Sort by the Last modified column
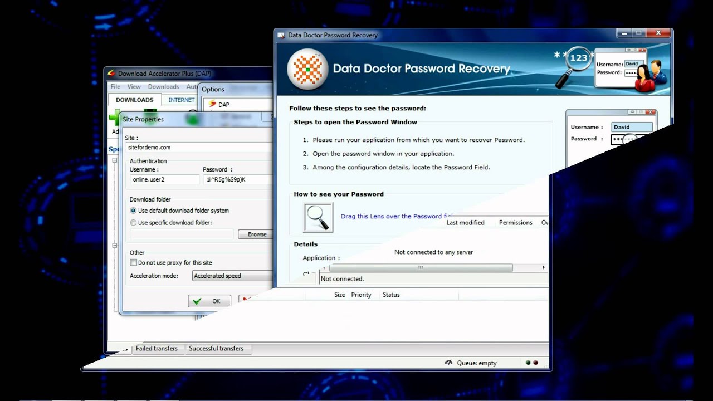Viewport: 713px width, 401px height. (465, 223)
